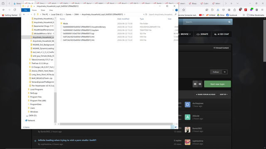Click Start new topic button
Image resolution: width=266 pixels, height=149 pixels.
point(217,84)
